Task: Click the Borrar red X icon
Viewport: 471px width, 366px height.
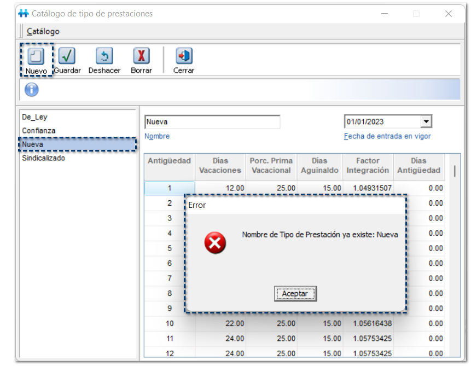Action: [x=141, y=56]
